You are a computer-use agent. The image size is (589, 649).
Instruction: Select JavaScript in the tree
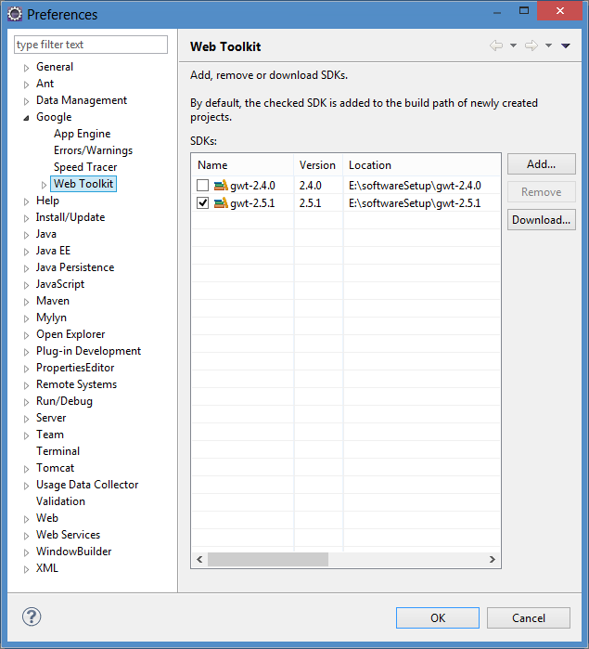(x=60, y=284)
